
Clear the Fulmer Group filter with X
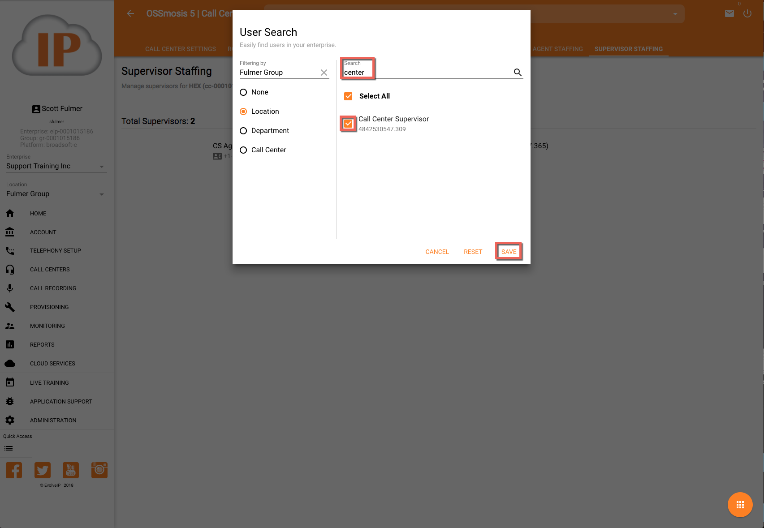(324, 73)
